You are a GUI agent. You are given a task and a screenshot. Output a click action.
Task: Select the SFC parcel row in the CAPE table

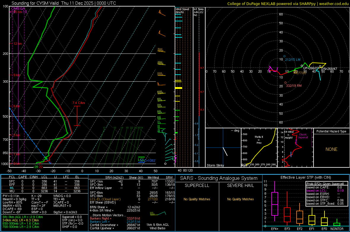45,181
